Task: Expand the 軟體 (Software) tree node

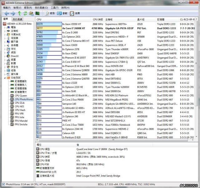Action: [5, 63]
